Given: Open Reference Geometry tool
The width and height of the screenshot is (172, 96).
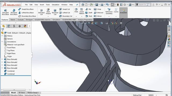Looking at the screenshot, I should [x=109, y=11].
